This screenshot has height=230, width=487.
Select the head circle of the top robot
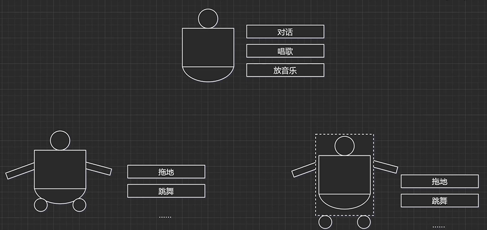(208, 19)
